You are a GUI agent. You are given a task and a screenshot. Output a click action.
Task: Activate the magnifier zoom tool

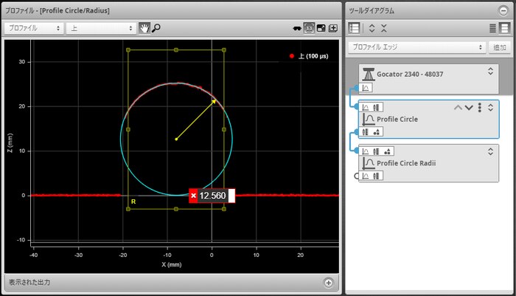(156, 28)
